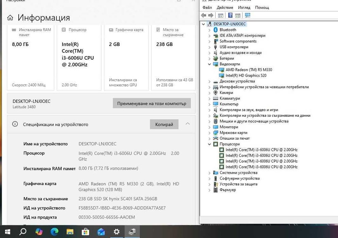Click the Копирай button
This screenshot has height=238, width=338.
point(164,124)
